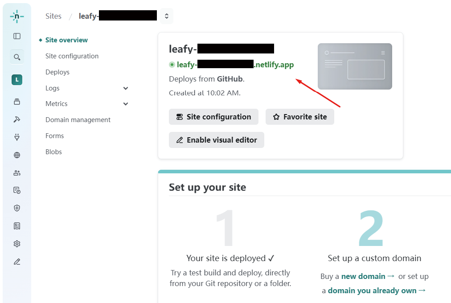Viewport: 451px width, 303px height.
Task: Open the people members icon
Action: coord(17,173)
